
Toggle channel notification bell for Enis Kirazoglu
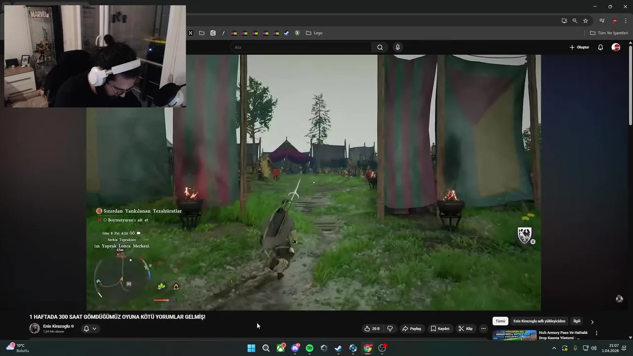86,328
